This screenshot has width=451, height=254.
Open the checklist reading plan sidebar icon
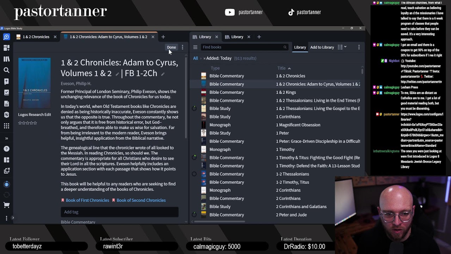click(x=6, y=92)
